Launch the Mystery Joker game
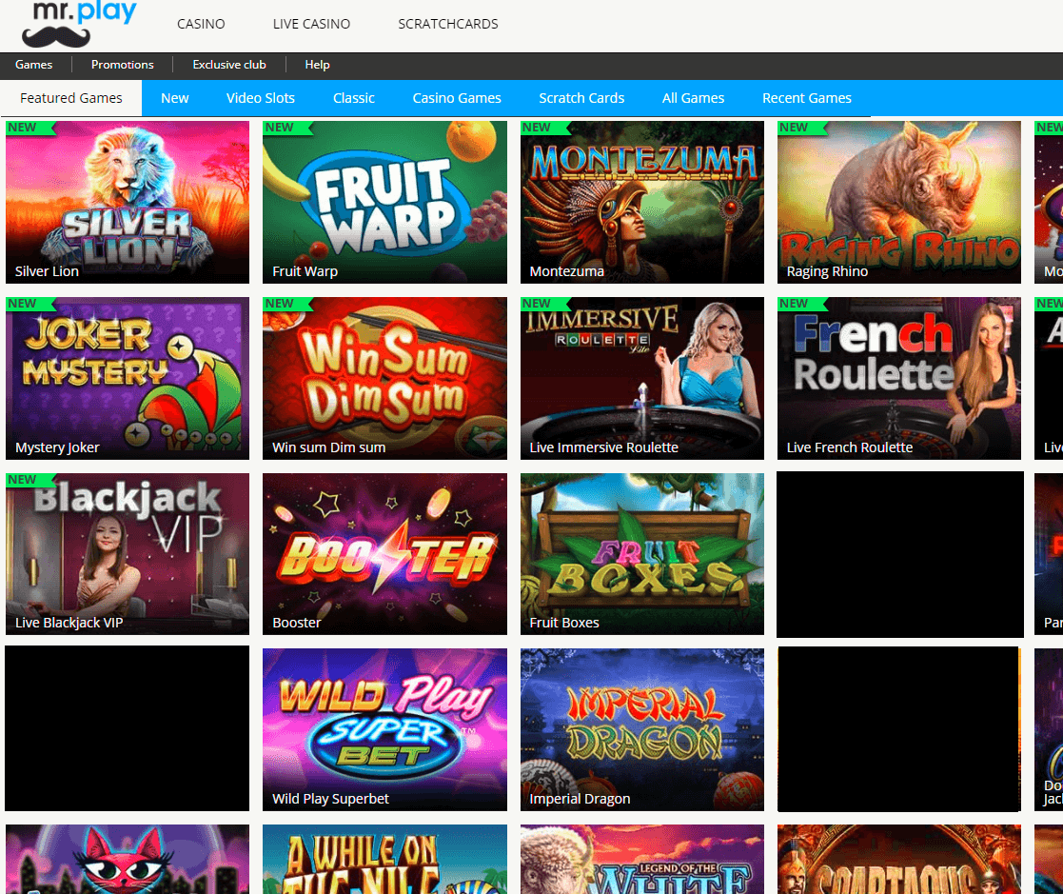The width and height of the screenshot is (1063, 894). point(128,378)
